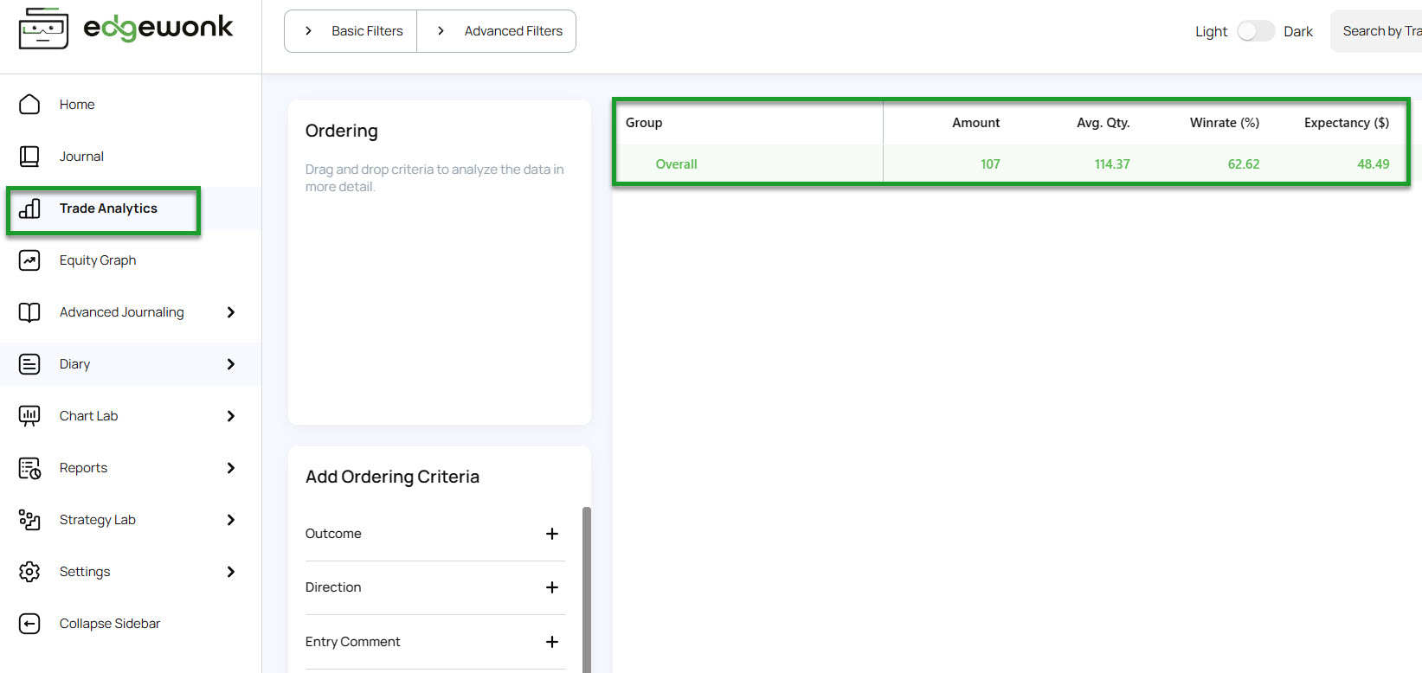The width and height of the screenshot is (1422, 673).
Task: Toggle the Light/Dark theme switch
Action: (x=1255, y=31)
